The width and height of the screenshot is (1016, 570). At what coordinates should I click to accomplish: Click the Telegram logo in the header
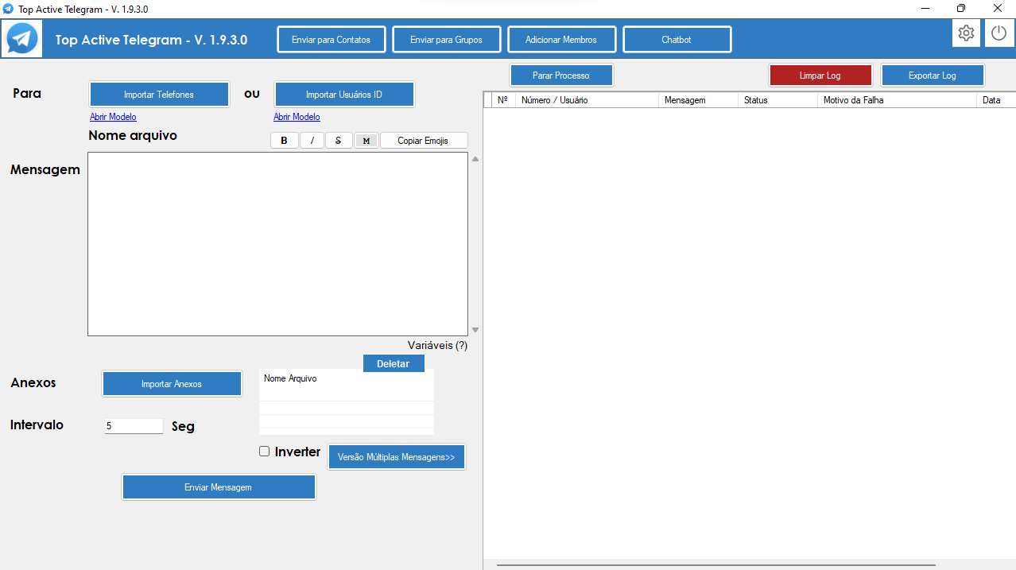(21, 38)
